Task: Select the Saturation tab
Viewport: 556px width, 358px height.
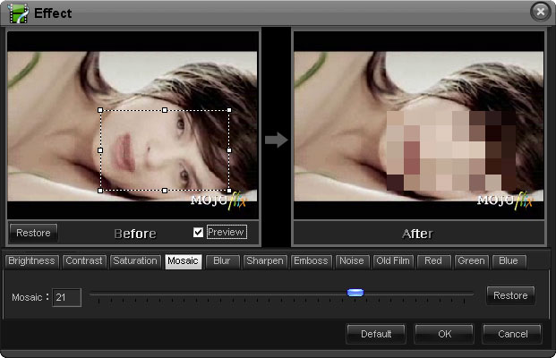Action: click(x=135, y=261)
